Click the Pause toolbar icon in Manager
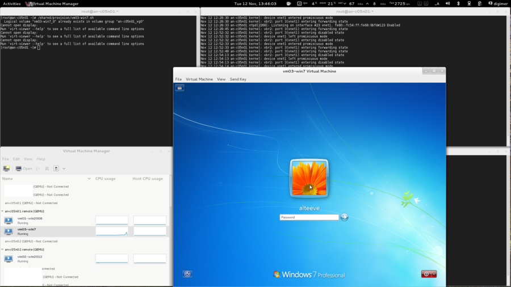This screenshot has width=511, height=287. coord(47,168)
